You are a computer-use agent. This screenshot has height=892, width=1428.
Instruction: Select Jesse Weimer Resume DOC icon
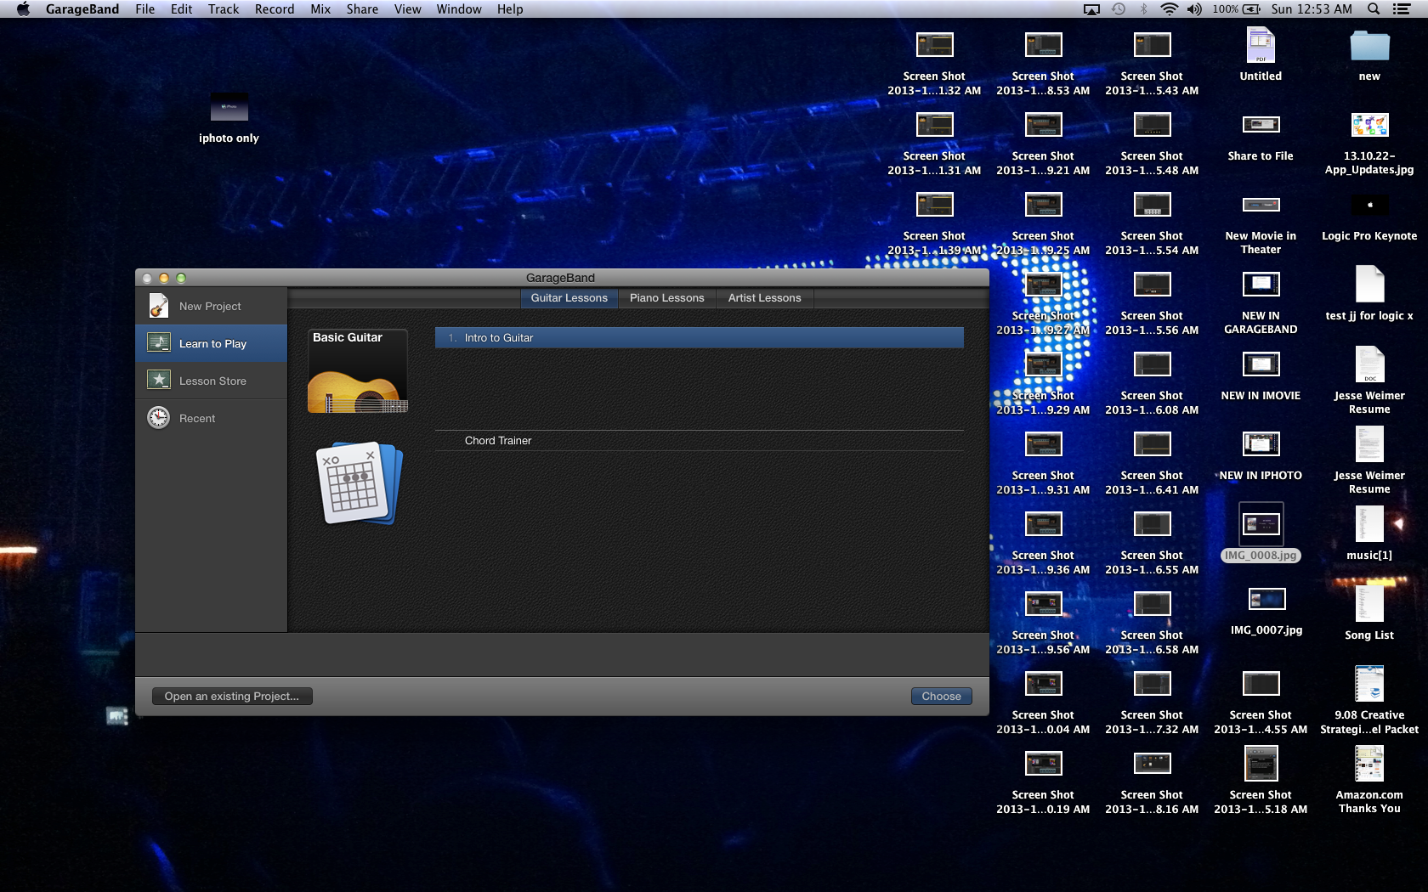tap(1369, 364)
